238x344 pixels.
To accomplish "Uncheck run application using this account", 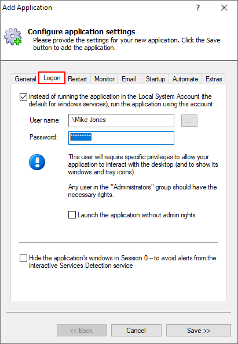I will coord(23,96).
